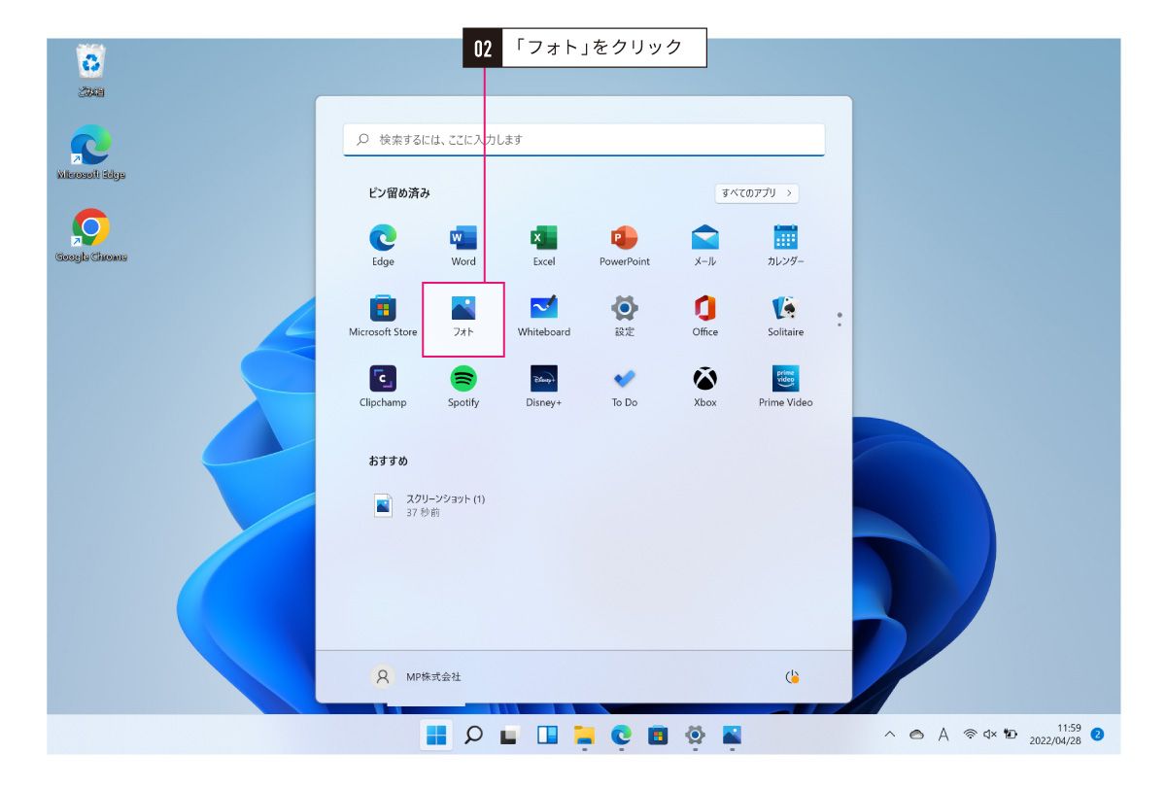1166x788 pixels.
Task: Click the pinned apps page dots indicator
Action: 840,319
